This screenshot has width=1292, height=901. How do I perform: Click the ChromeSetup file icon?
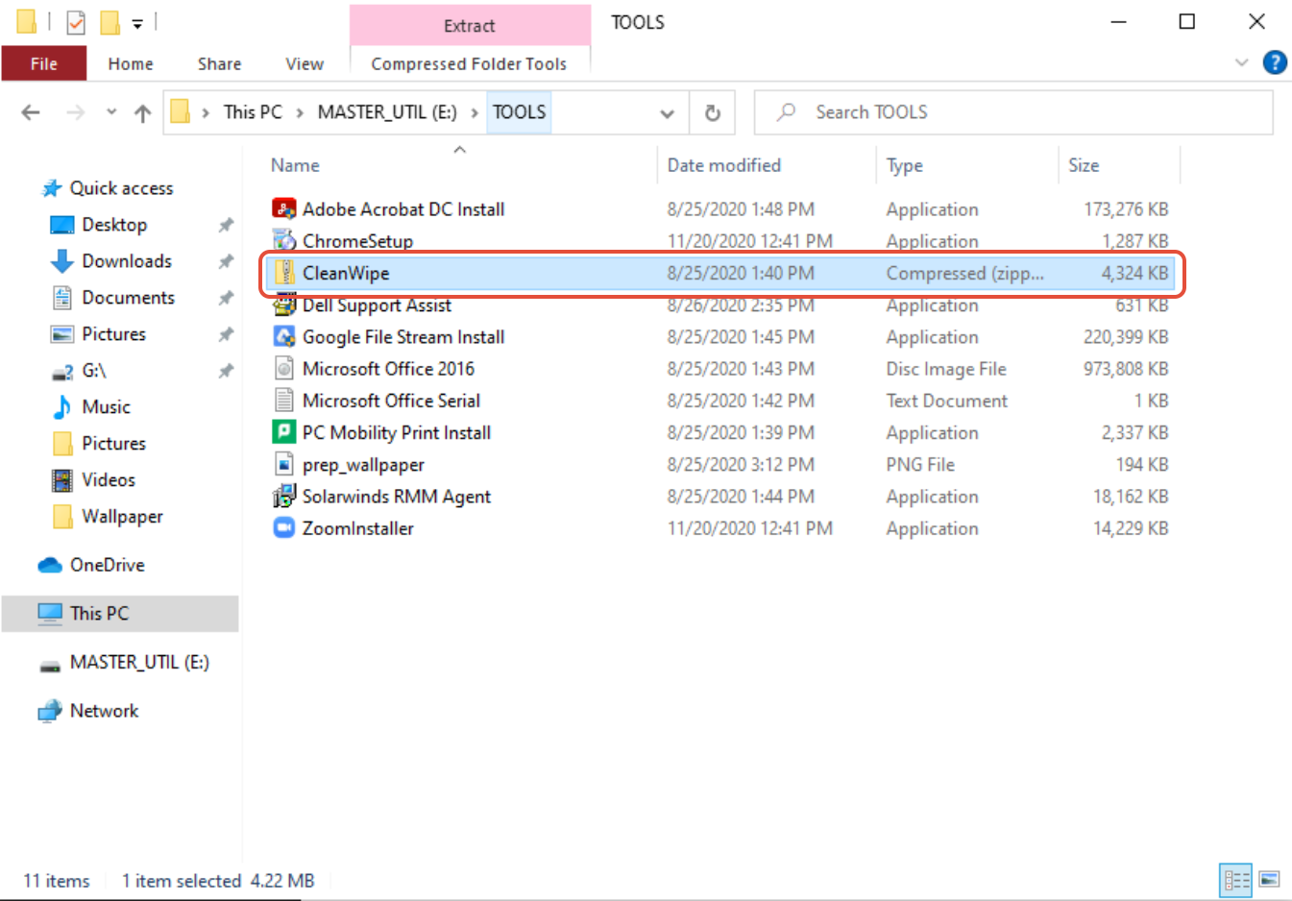(283, 240)
